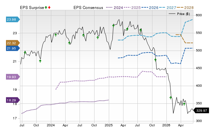
Task: Click the 500 price axis label
Action: [199, 51]
